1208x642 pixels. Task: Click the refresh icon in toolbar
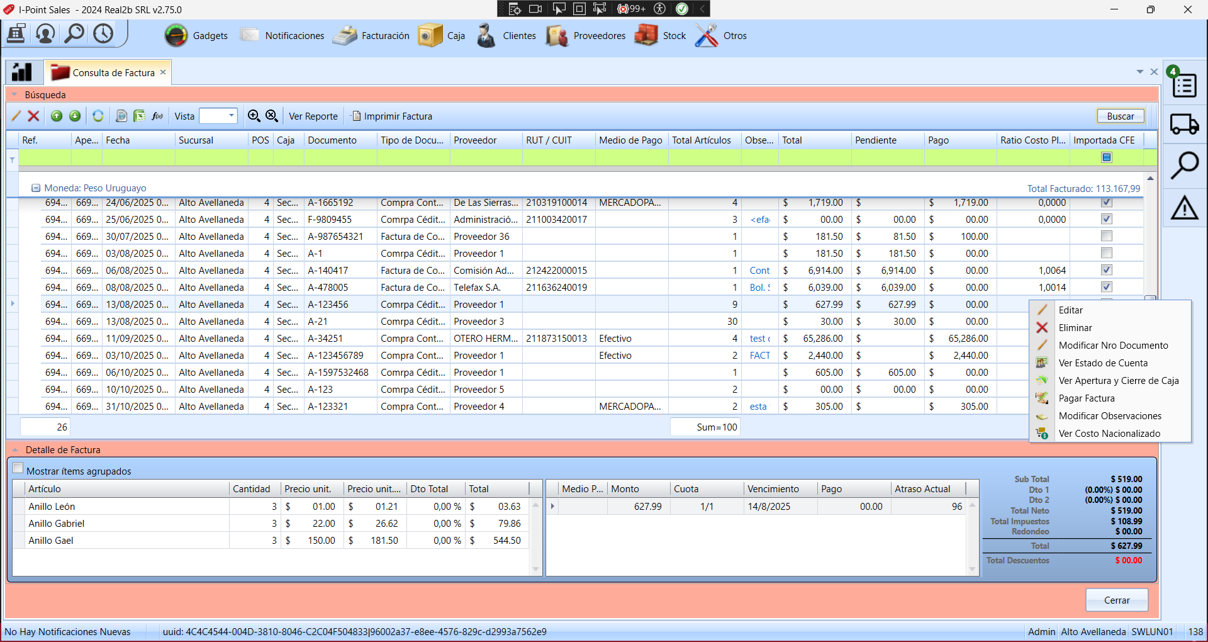point(98,116)
